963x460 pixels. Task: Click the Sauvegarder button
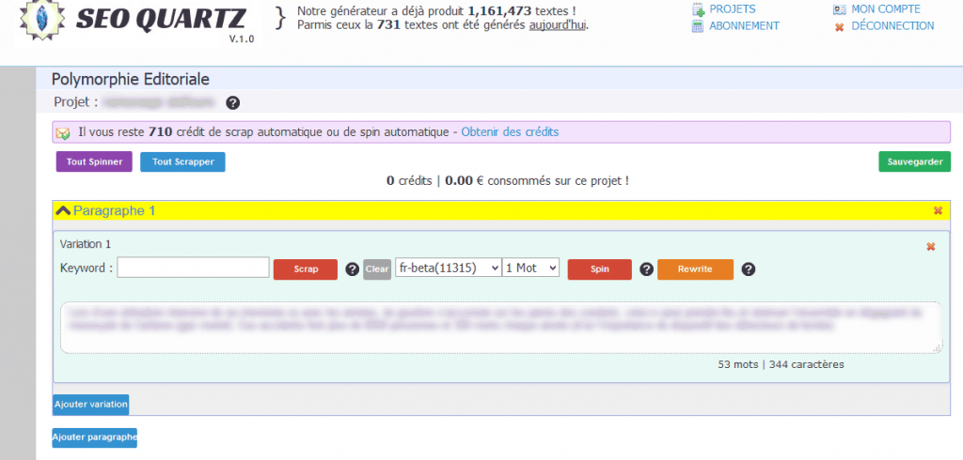914,161
